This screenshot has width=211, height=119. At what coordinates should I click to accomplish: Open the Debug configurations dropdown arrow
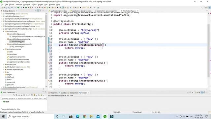click(x=23, y=8)
